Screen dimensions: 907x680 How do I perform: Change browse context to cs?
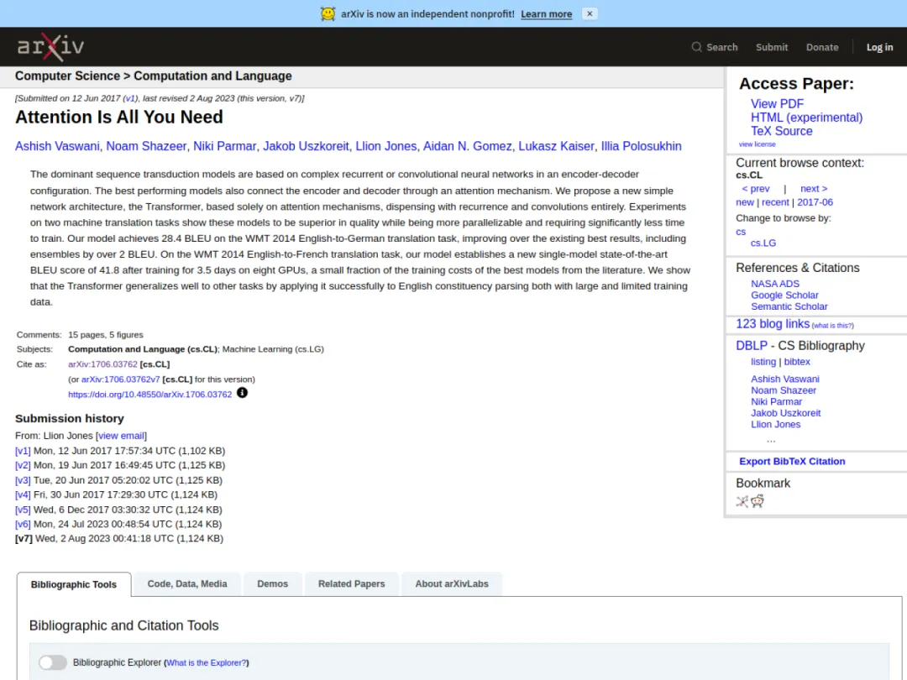(741, 232)
